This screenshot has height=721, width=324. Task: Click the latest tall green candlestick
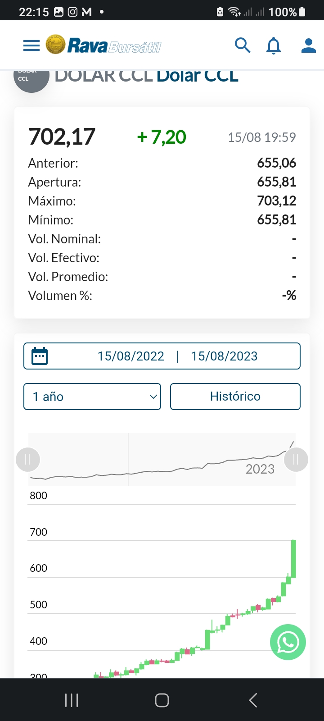click(x=293, y=559)
